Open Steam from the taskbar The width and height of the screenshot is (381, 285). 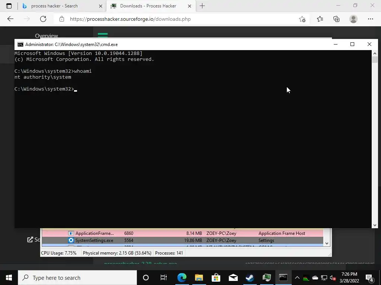coord(250,278)
